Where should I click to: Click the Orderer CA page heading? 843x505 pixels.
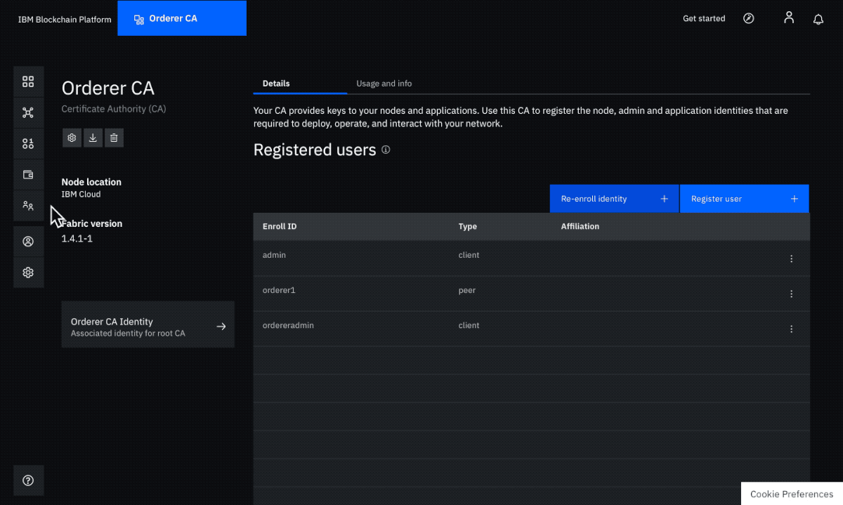click(x=108, y=88)
